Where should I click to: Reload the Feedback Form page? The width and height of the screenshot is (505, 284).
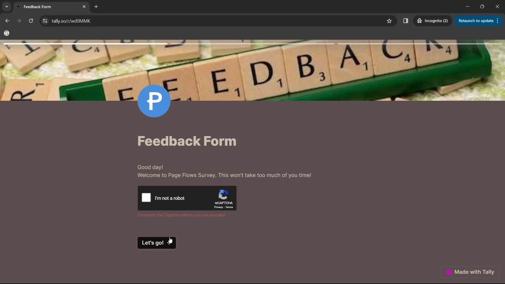[31, 21]
